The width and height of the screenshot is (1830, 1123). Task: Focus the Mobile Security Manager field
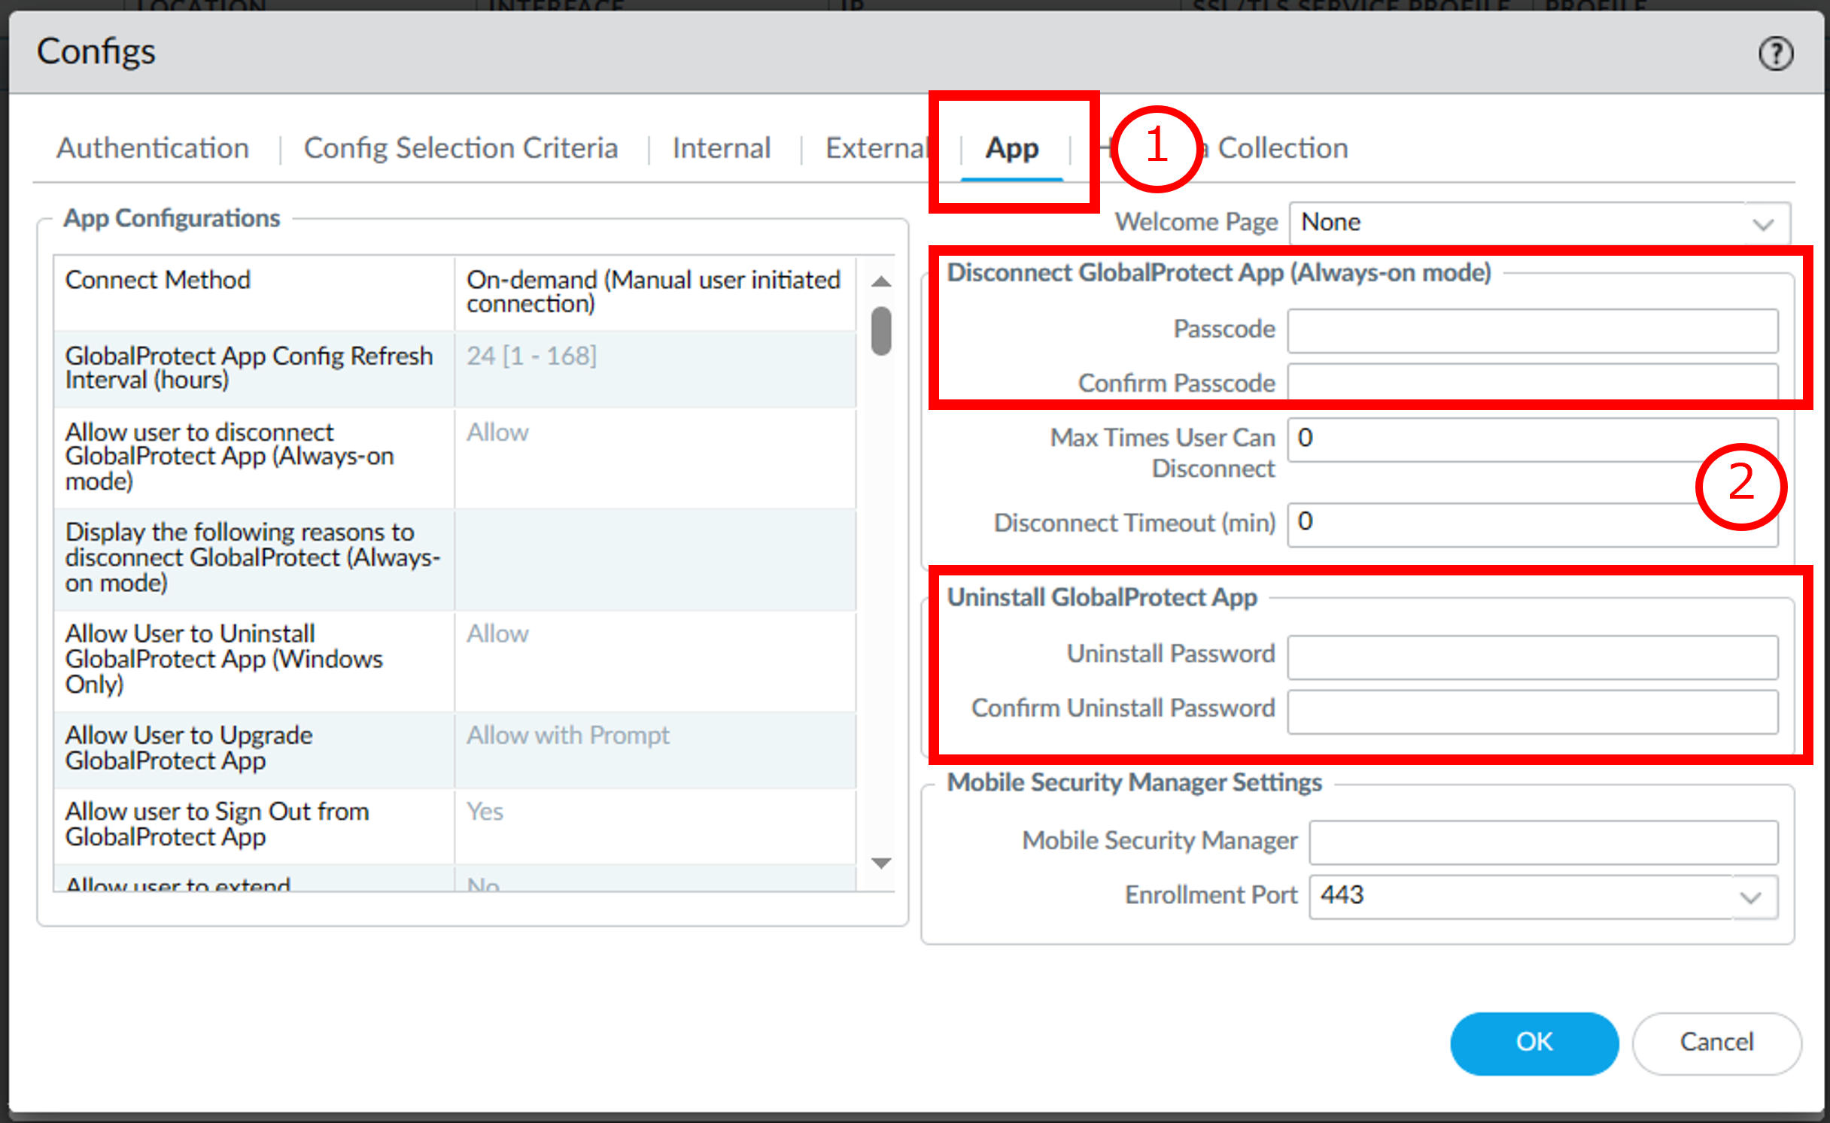click(1543, 842)
